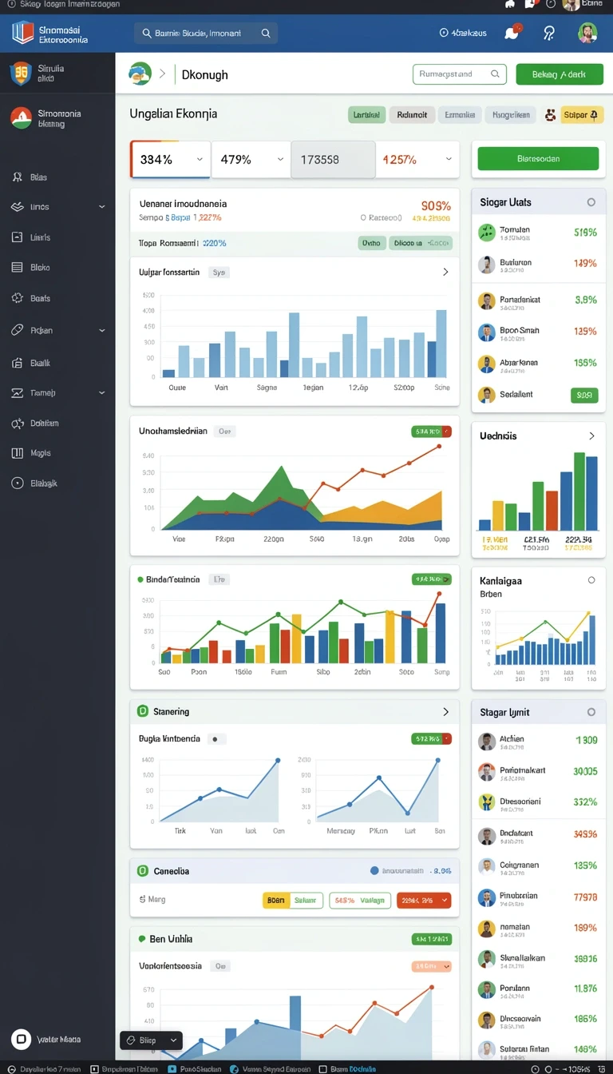613x1074 pixels.
Task: Open the user avatar in top bar
Action: [587, 33]
